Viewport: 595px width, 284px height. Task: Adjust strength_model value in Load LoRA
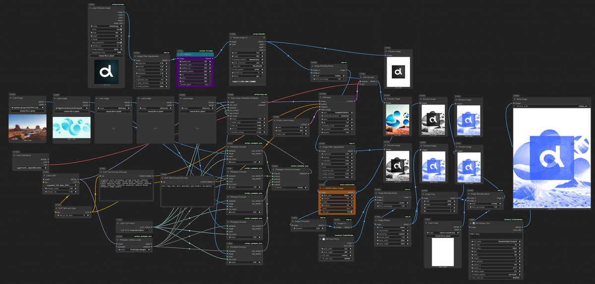coord(59,188)
